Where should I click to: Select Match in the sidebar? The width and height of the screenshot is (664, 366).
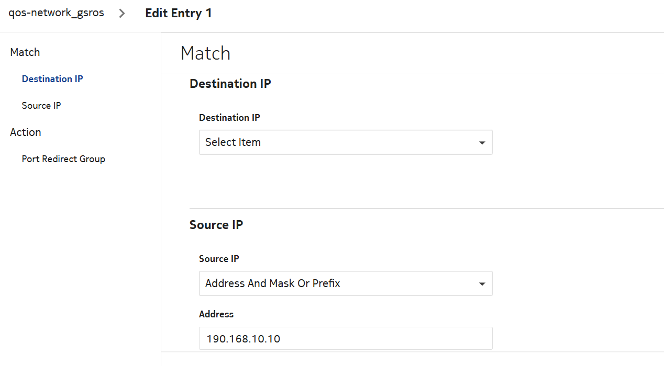click(25, 52)
